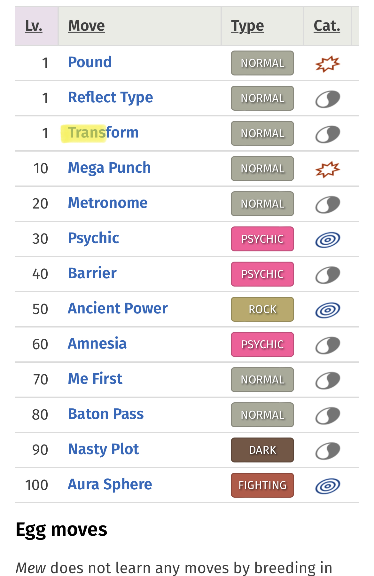The image size is (374, 576).
Task: Sort the table by the Cat. column header
Action: [327, 26]
